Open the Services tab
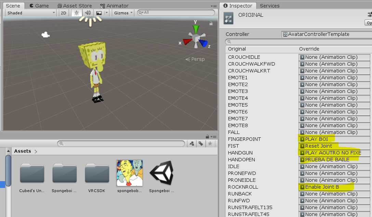The width and height of the screenshot is (372, 217). point(269,5)
